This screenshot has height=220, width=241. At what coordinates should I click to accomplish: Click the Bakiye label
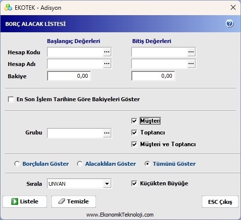point(17,76)
